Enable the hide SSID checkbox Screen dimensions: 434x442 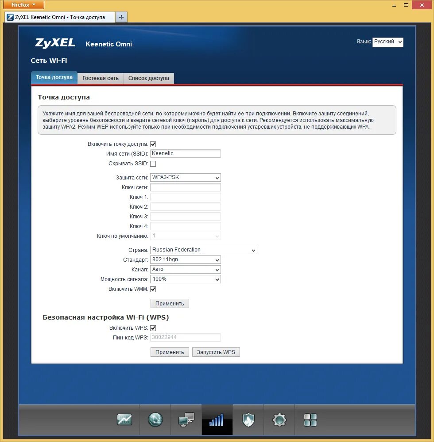click(x=153, y=164)
